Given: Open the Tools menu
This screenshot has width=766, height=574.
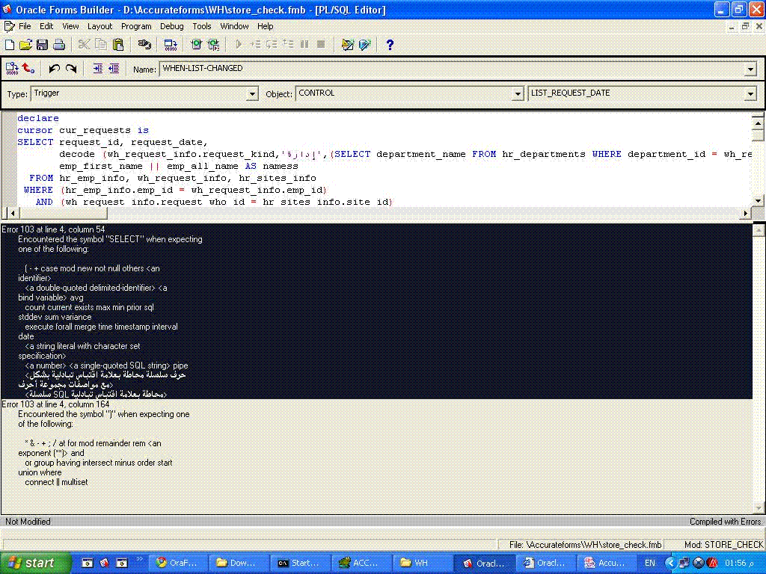Looking at the screenshot, I should click(x=202, y=26).
